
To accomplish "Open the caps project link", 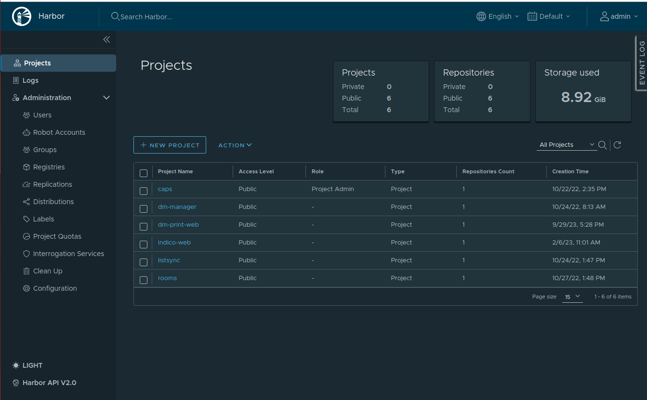I will [165, 189].
